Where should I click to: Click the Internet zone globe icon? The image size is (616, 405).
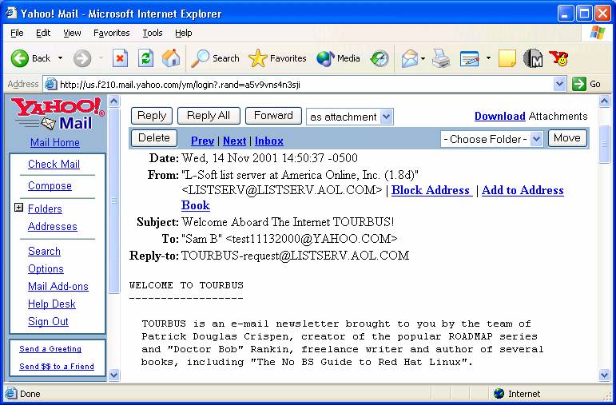pos(499,393)
